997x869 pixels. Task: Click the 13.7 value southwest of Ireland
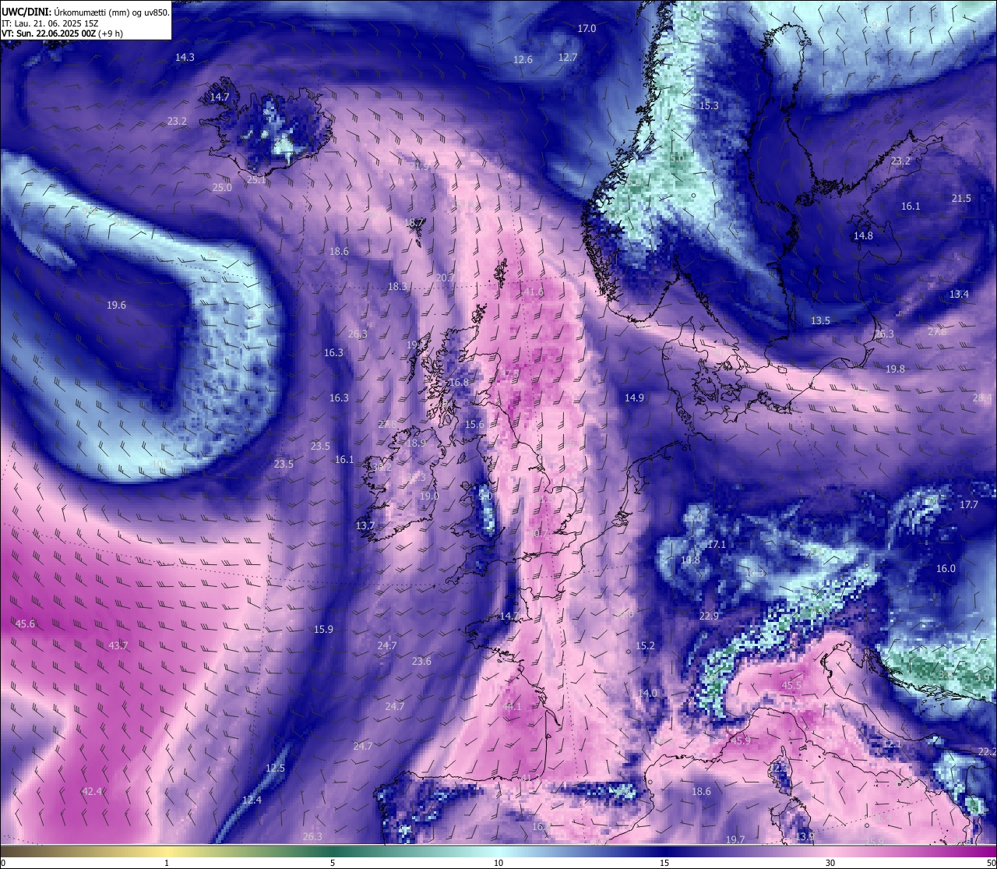pyautogui.click(x=365, y=525)
